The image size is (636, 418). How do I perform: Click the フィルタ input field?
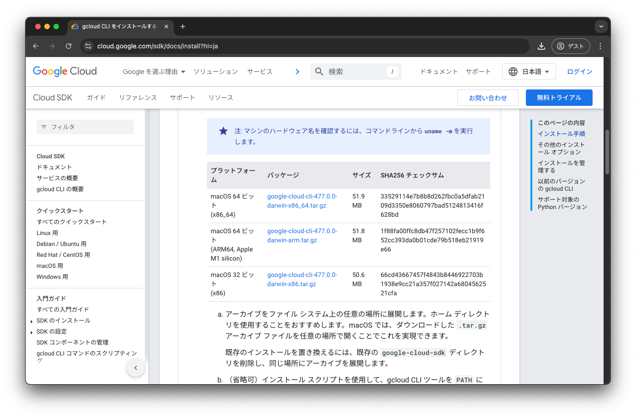click(85, 127)
